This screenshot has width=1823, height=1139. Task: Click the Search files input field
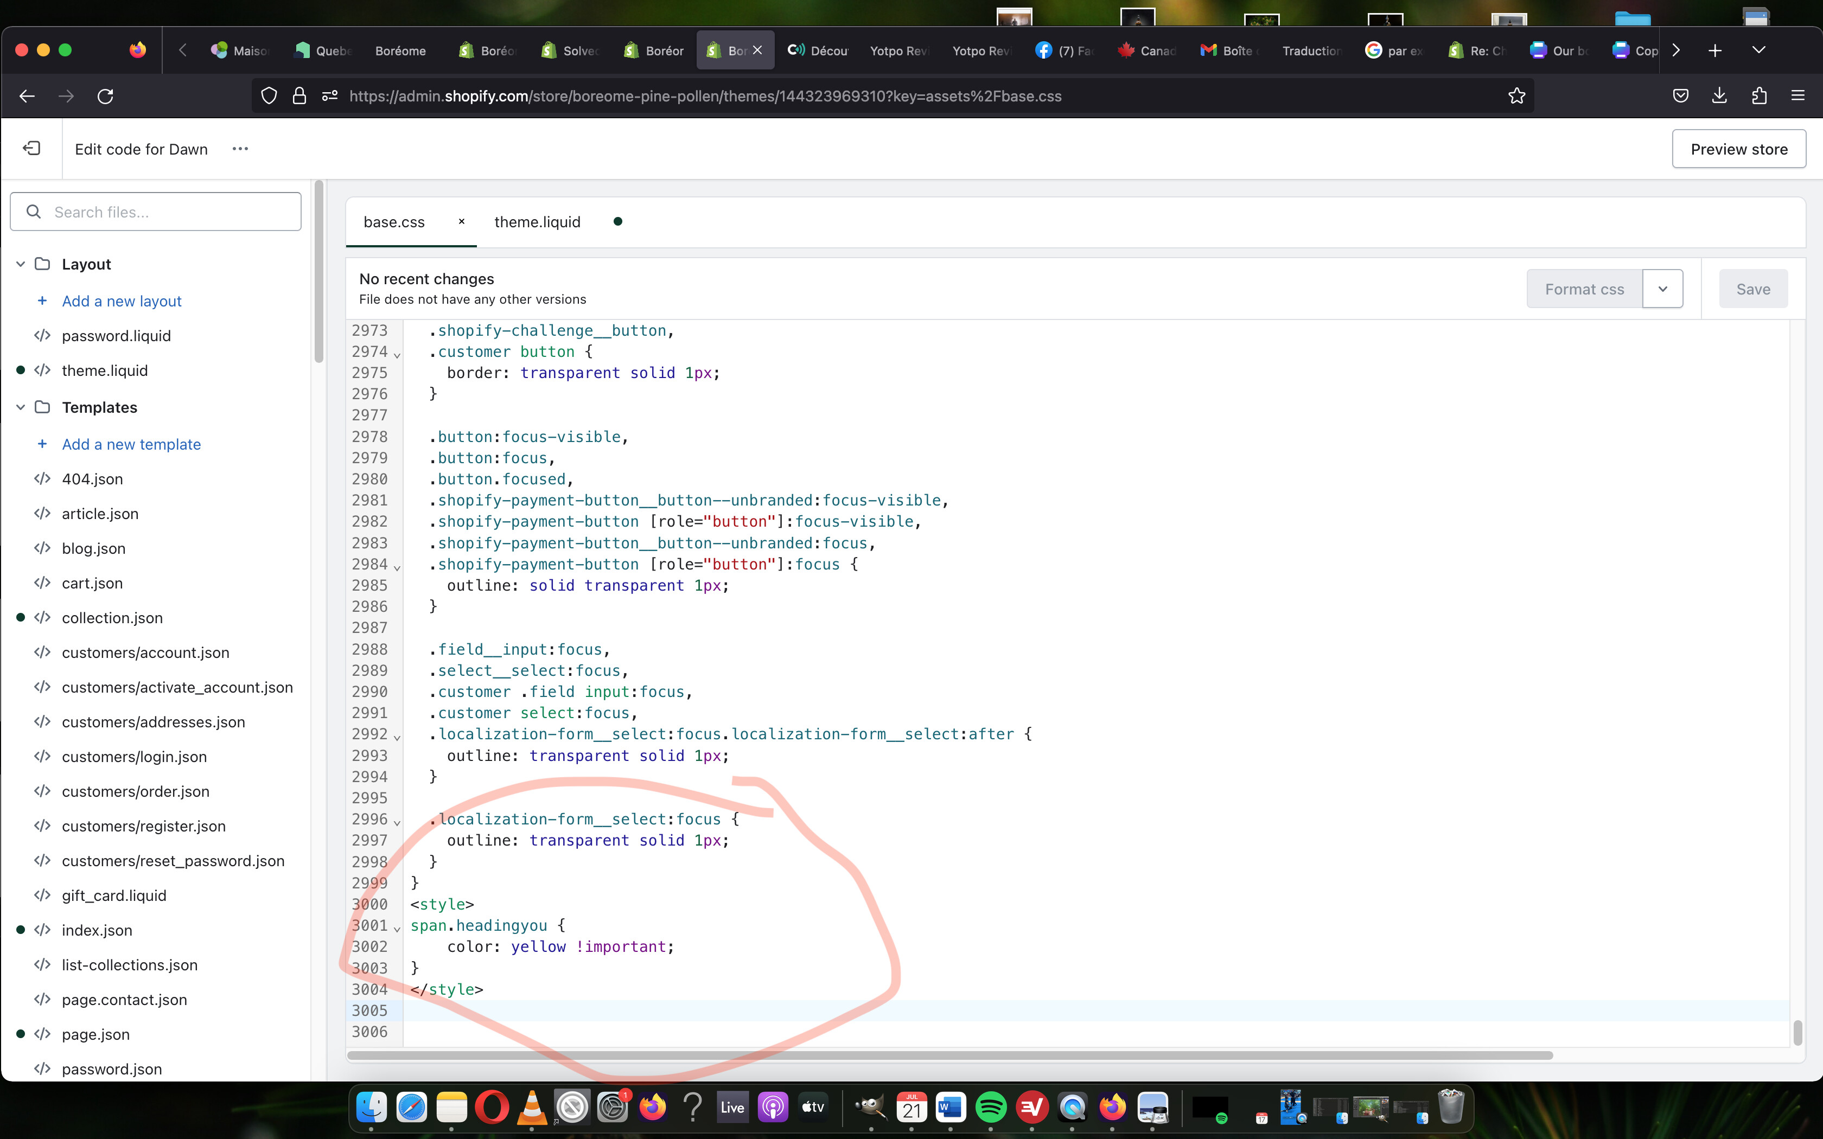click(x=156, y=212)
